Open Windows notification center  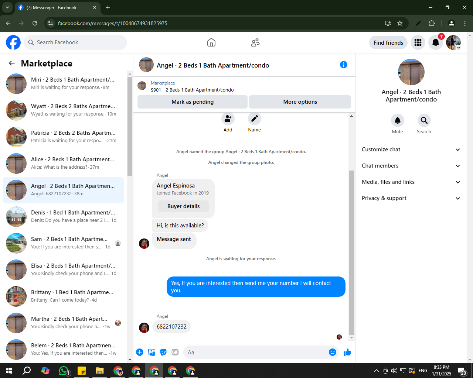(x=462, y=371)
